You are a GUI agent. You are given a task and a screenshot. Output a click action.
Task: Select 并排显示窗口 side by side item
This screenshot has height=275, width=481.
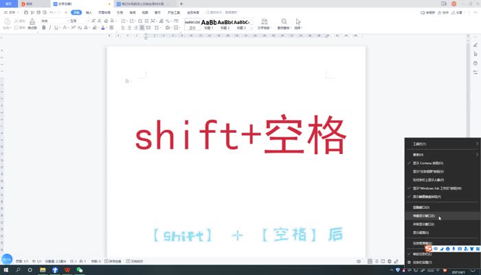(442, 224)
